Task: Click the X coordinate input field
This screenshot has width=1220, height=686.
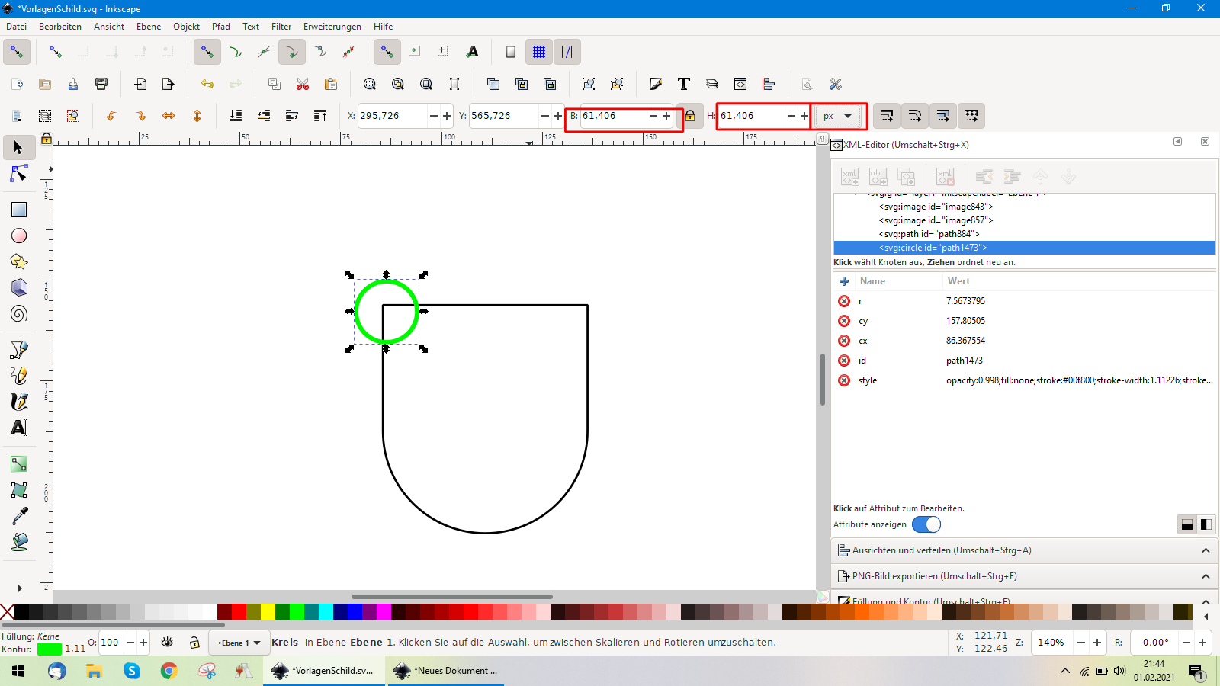Action: (x=392, y=116)
